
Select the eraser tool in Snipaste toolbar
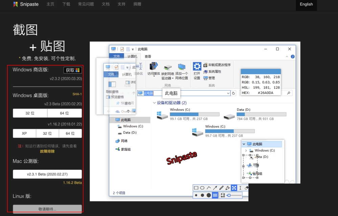pyautogui.click(x=246, y=188)
